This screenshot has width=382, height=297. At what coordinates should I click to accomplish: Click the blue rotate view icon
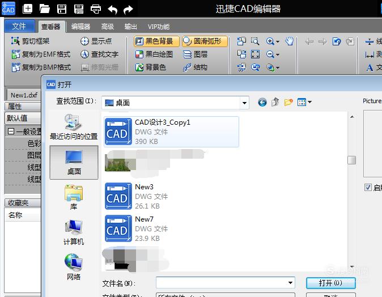point(337,41)
